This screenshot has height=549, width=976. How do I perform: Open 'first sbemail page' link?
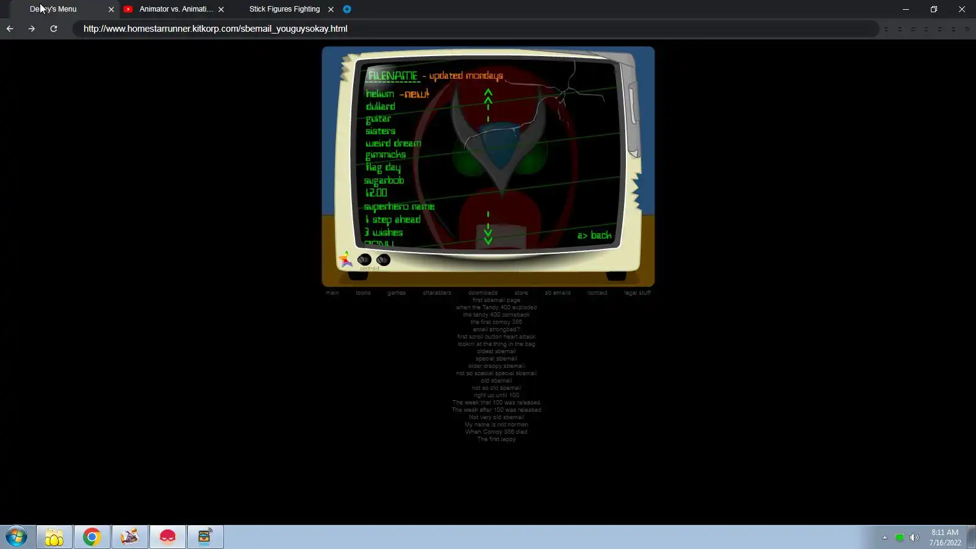[x=497, y=300]
